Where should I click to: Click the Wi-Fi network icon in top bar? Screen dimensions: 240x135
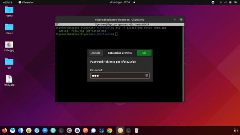(221, 2)
